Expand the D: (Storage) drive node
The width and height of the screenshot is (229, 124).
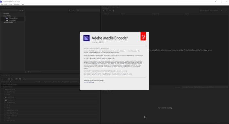coord(4,21)
